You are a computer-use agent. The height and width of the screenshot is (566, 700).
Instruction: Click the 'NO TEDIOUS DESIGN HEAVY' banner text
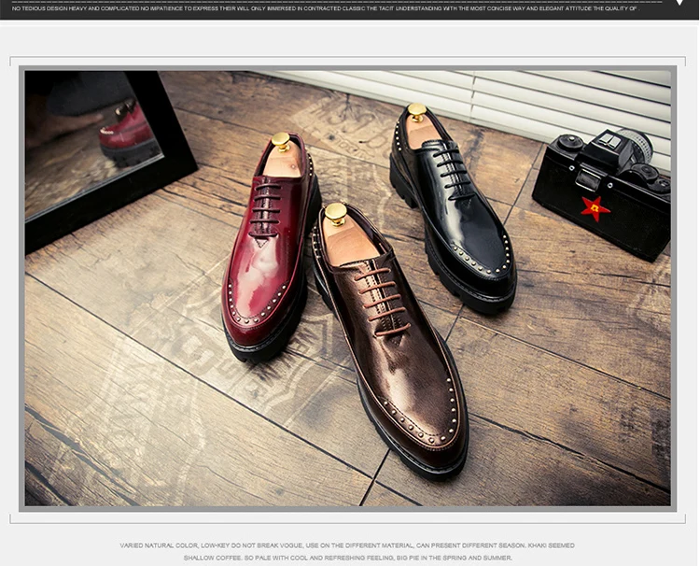click(x=326, y=8)
